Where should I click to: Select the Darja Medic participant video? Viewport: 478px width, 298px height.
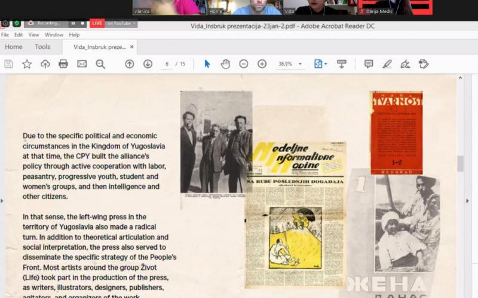pos(395,7)
